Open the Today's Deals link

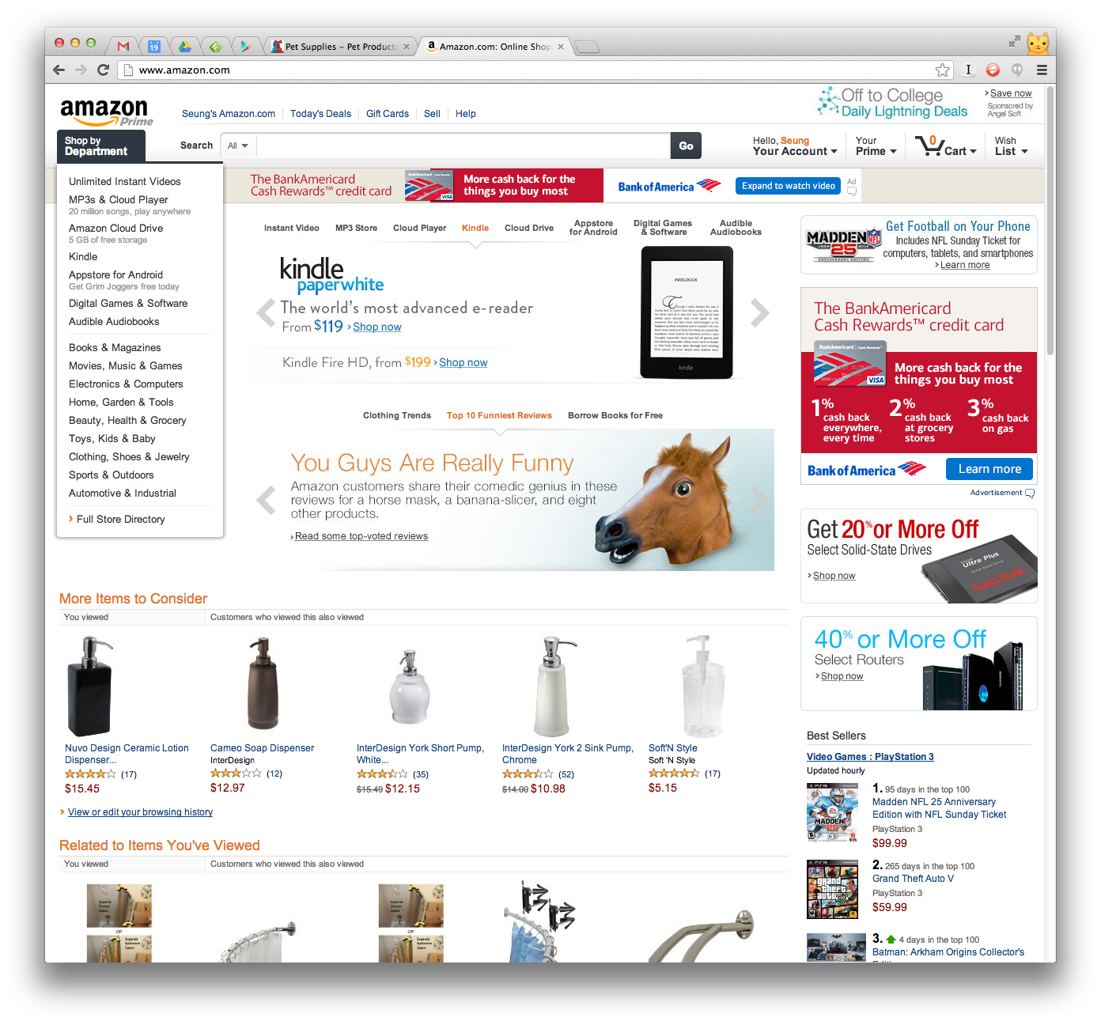(x=320, y=114)
